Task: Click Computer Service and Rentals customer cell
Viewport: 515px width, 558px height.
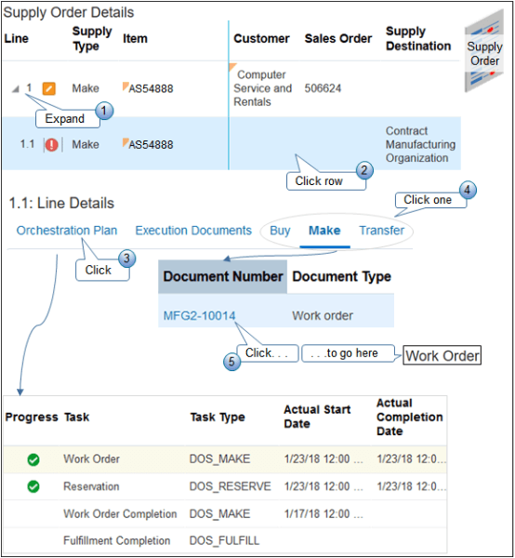Action: point(262,88)
